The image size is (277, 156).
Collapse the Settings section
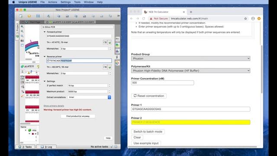[x=45, y=81]
